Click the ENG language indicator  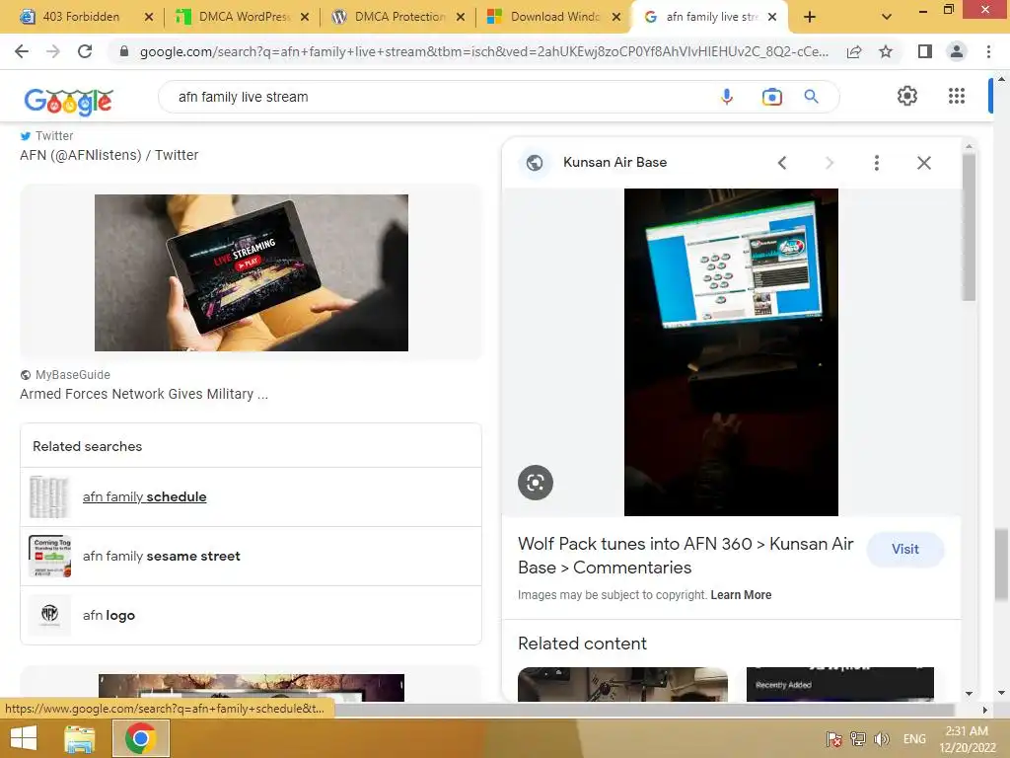coord(914,739)
